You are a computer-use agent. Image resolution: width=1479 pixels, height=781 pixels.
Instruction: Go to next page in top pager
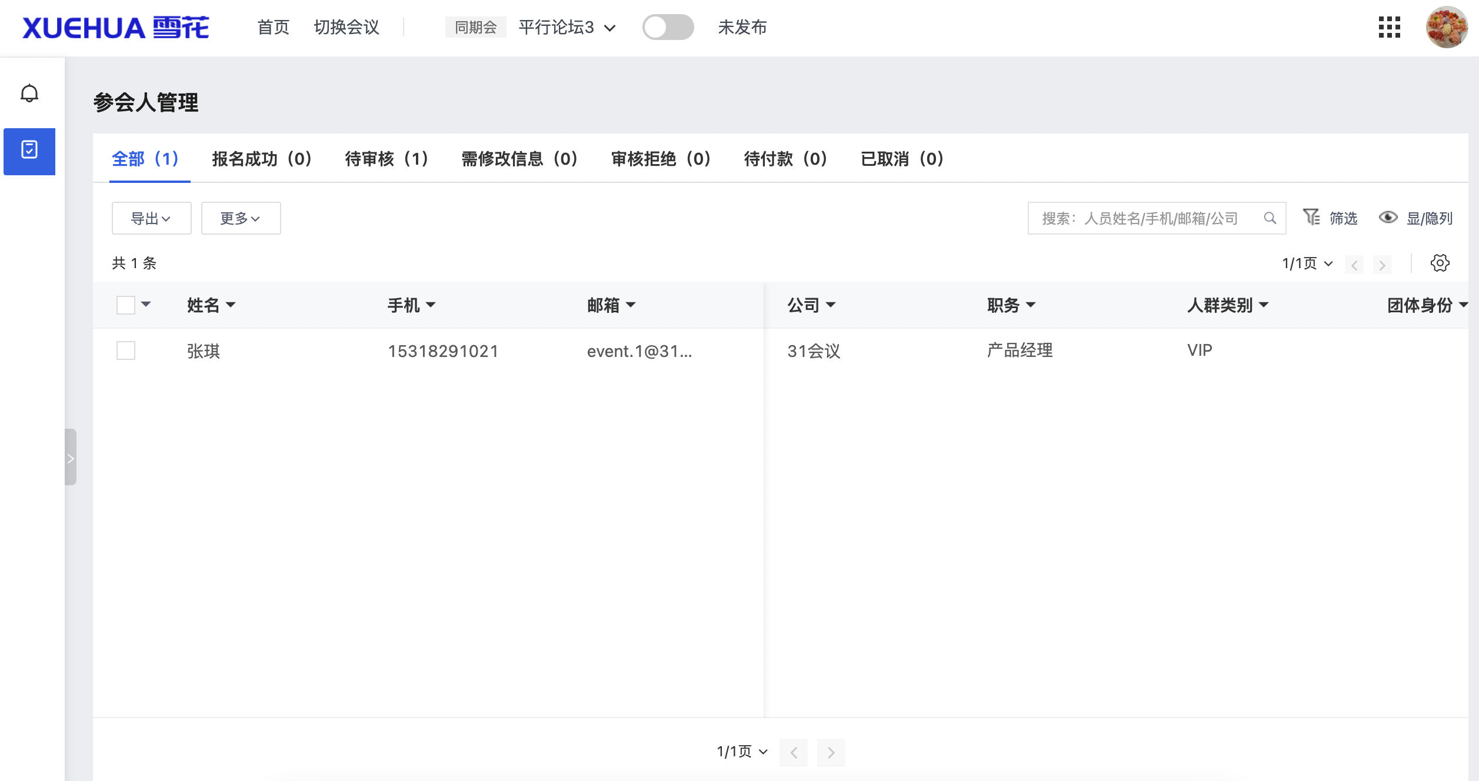click(1382, 265)
